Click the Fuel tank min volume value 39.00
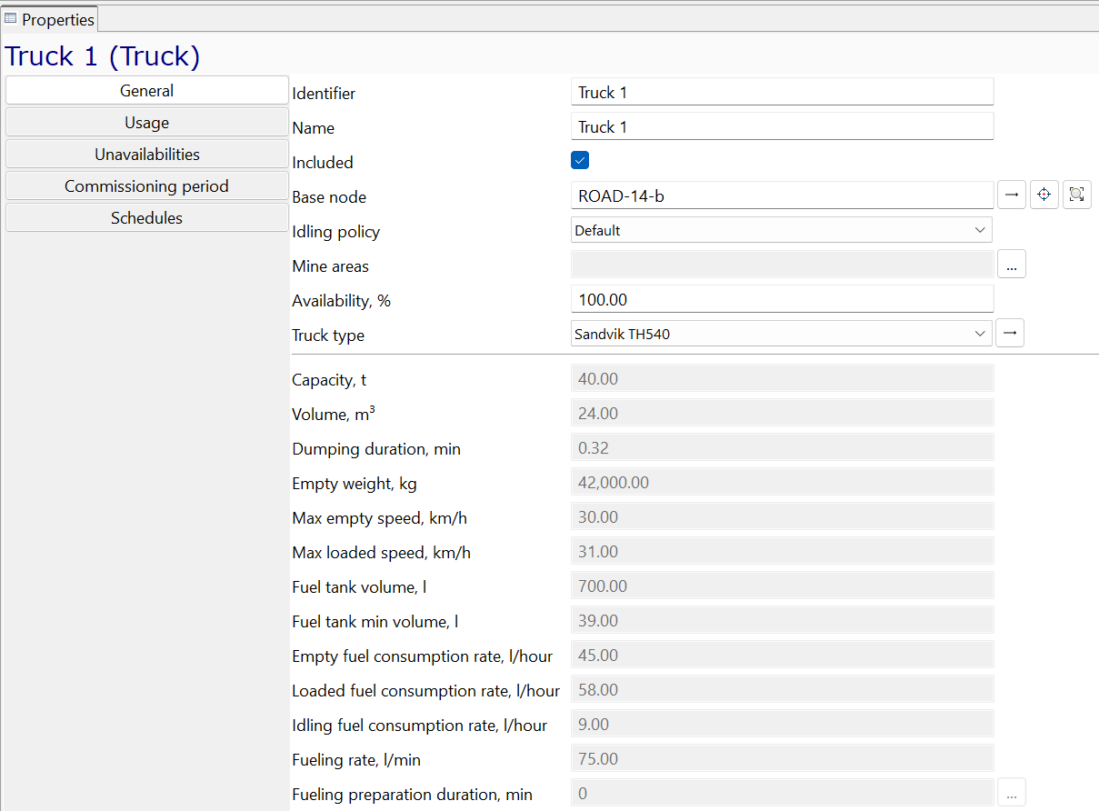 [782, 620]
